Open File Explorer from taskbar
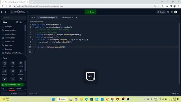 81,99
